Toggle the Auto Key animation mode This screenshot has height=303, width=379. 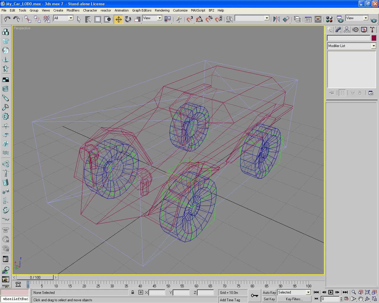(x=269, y=292)
